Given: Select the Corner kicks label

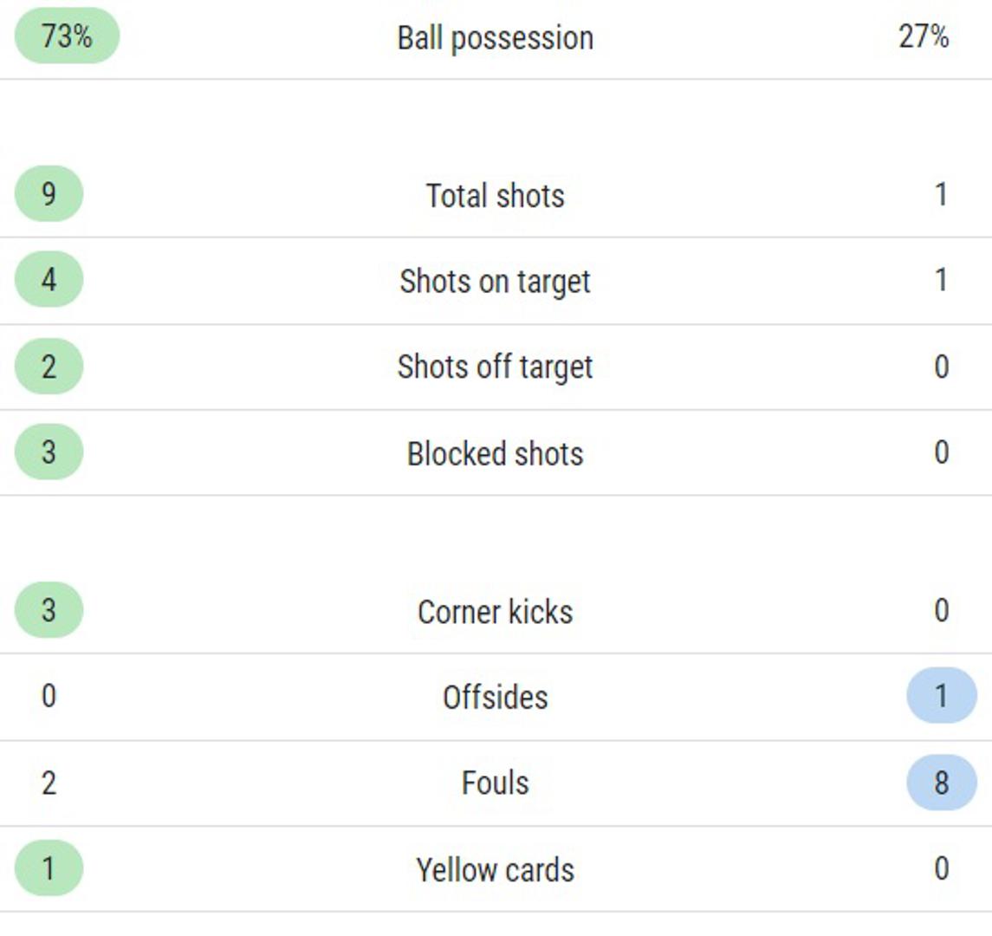Looking at the screenshot, I should pos(495,612).
